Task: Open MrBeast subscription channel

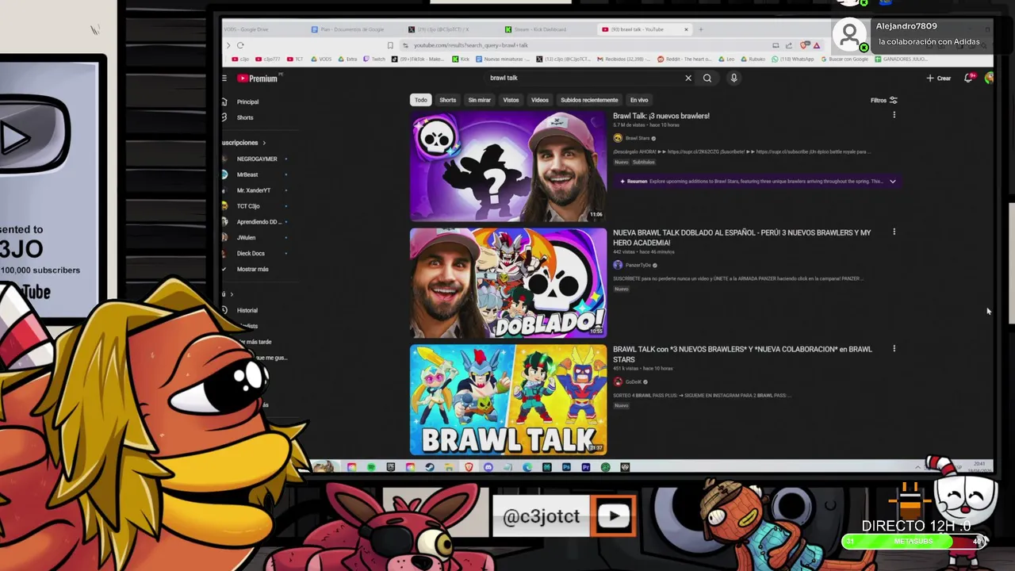Action: point(247,174)
